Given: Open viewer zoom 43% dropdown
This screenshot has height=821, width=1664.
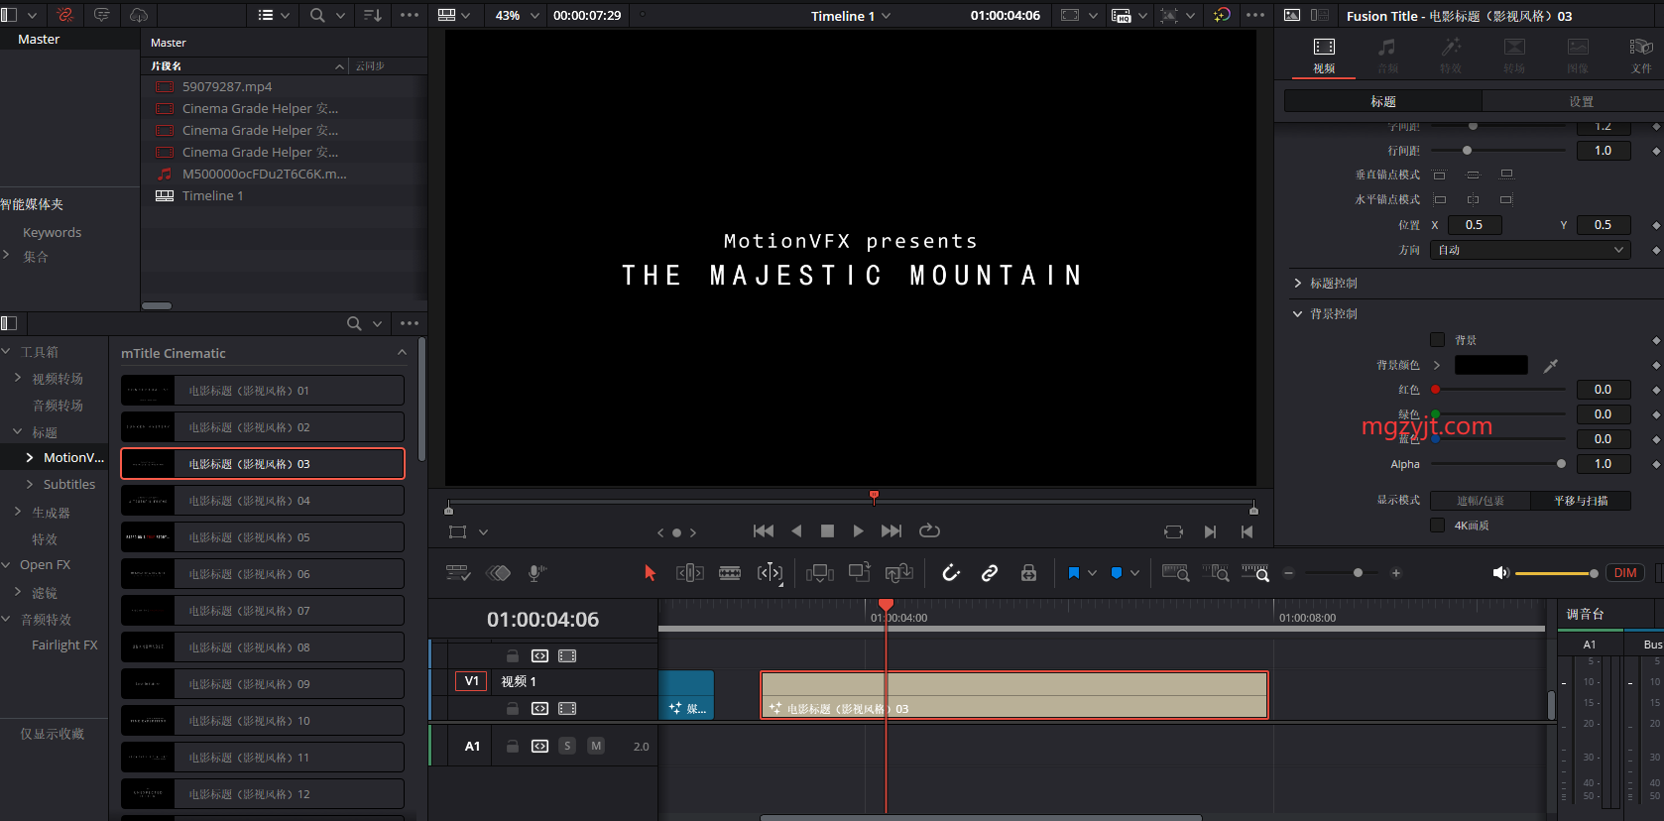Looking at the screenshot, I should (x=517, y=16).
